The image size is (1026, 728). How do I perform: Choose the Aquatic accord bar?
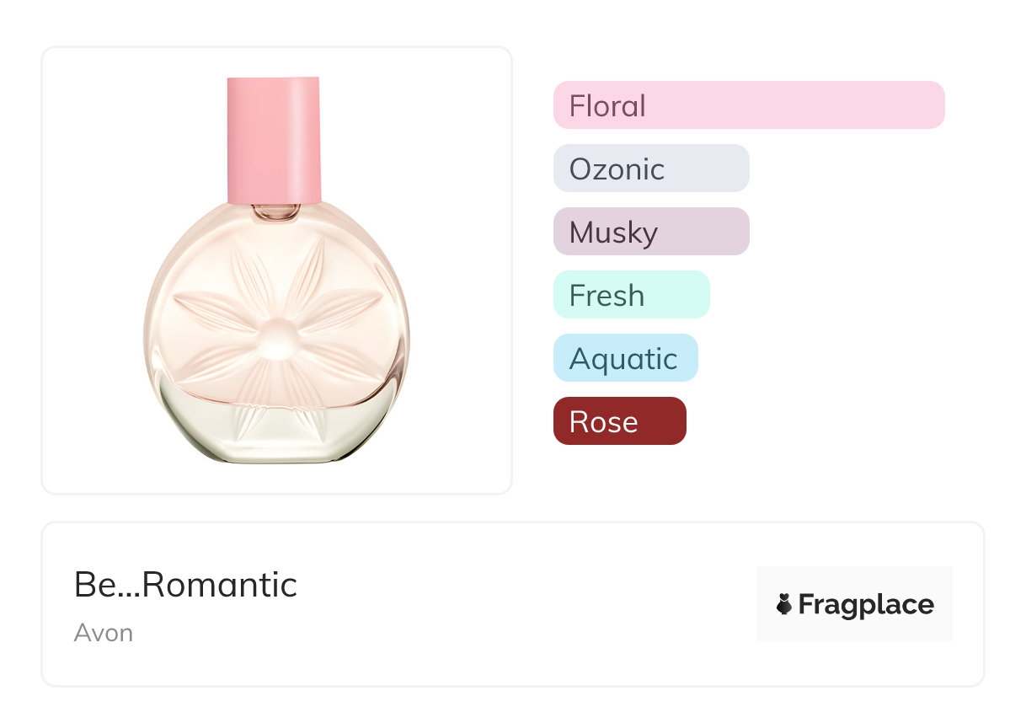(x=625, y=358)
